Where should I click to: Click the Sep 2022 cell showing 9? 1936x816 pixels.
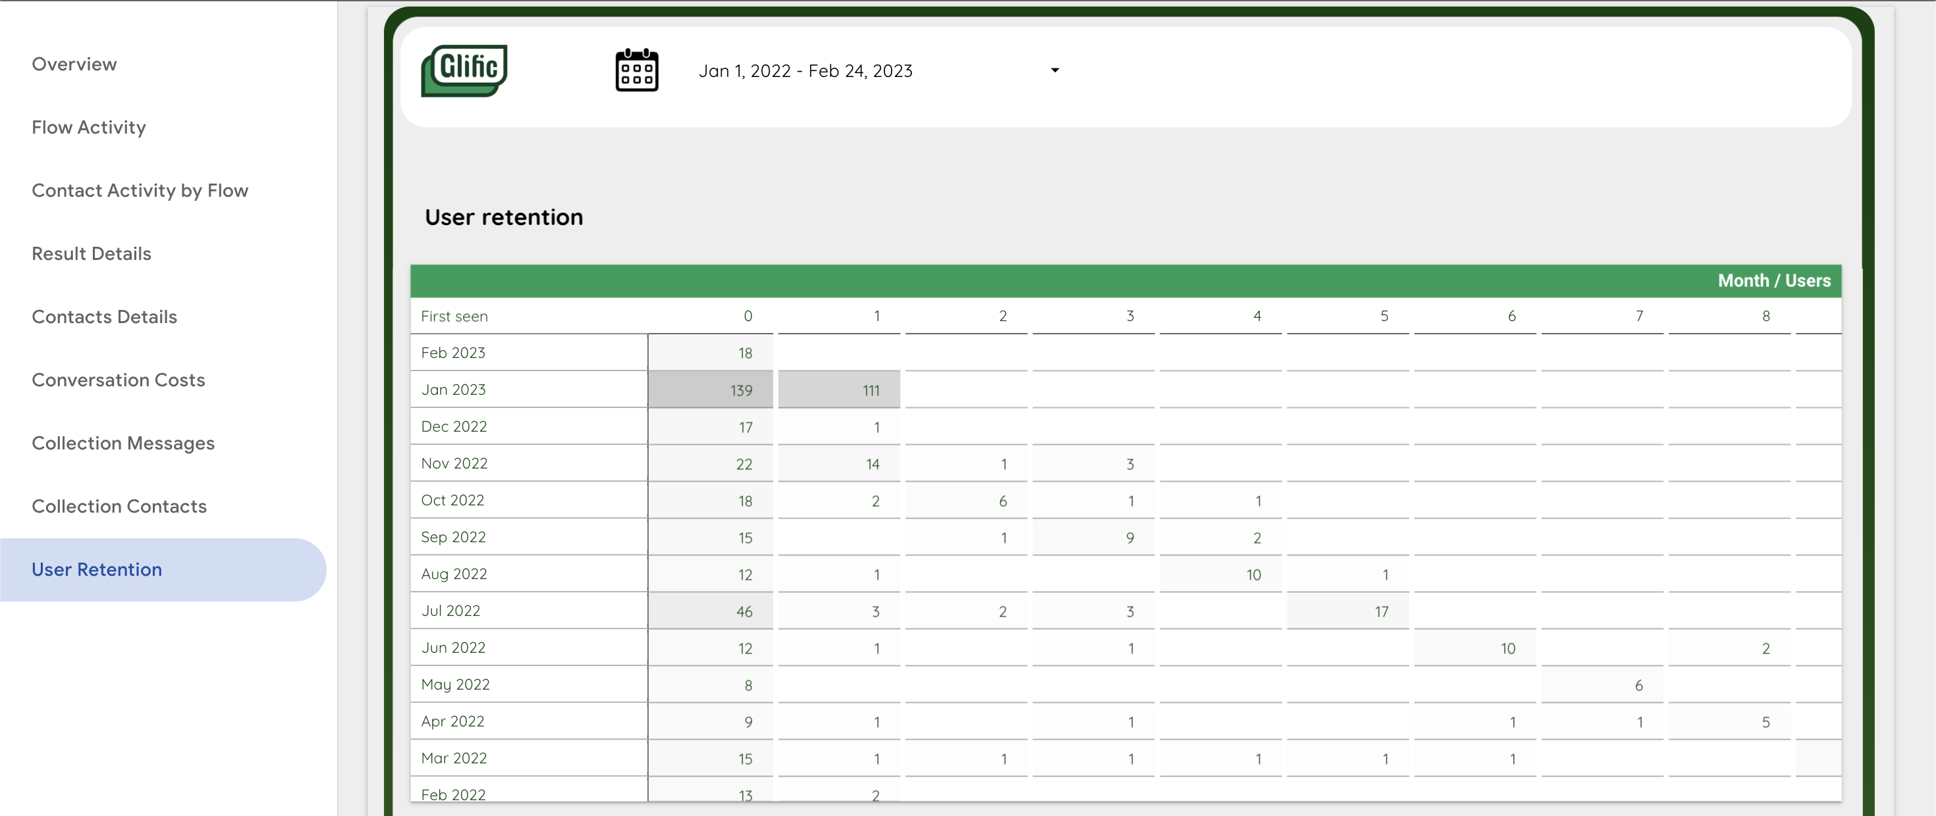point(1094,537)
